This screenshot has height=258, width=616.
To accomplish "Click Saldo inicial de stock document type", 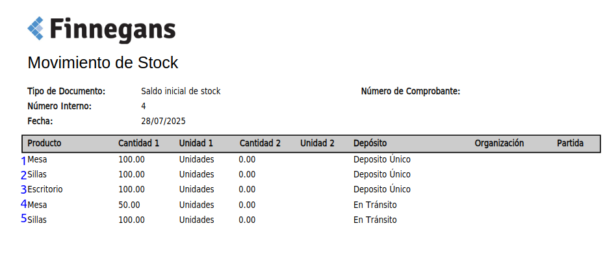I will (x=181, y=92).
